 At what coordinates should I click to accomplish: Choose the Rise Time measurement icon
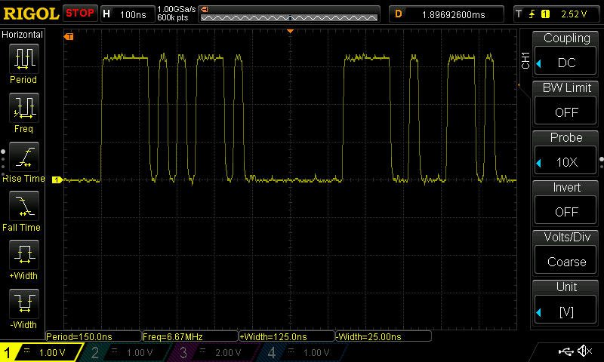23,158
